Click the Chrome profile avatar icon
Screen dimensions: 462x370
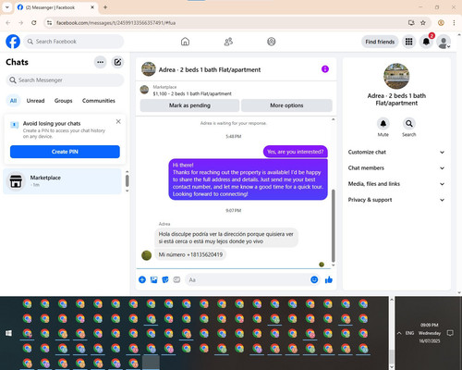pos(441,23)
